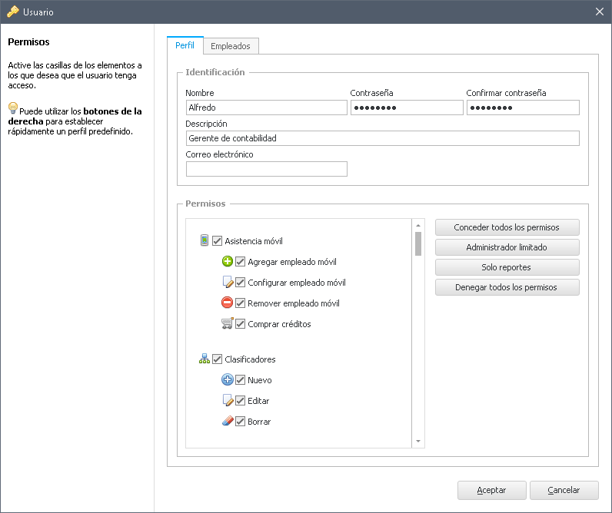This screenshot has height=513, width=612.
Task: Click the green plus icon for Agregar empleado móvil
Action: click(x=228, y=262)
